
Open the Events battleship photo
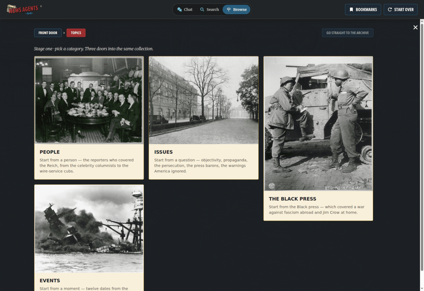coord(89,229)
